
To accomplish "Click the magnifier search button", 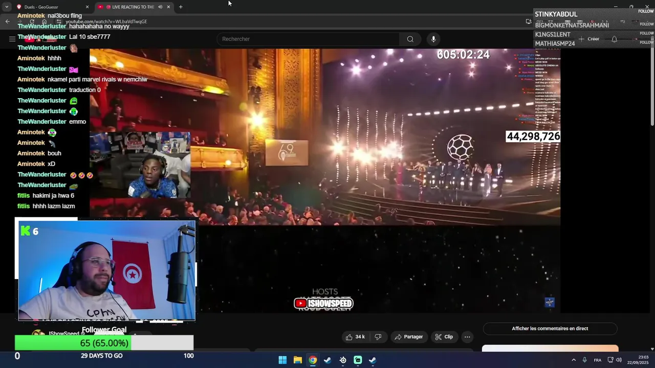I will point(410,39).
